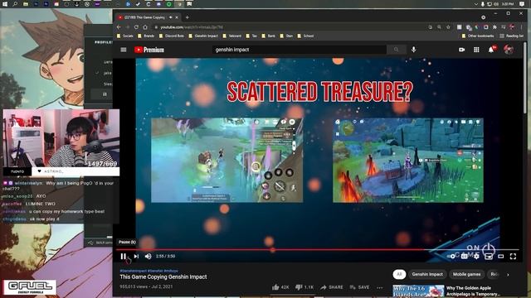Open the Reading list
The height and width of the screenshot is (298, 531).
pos(512,36)
